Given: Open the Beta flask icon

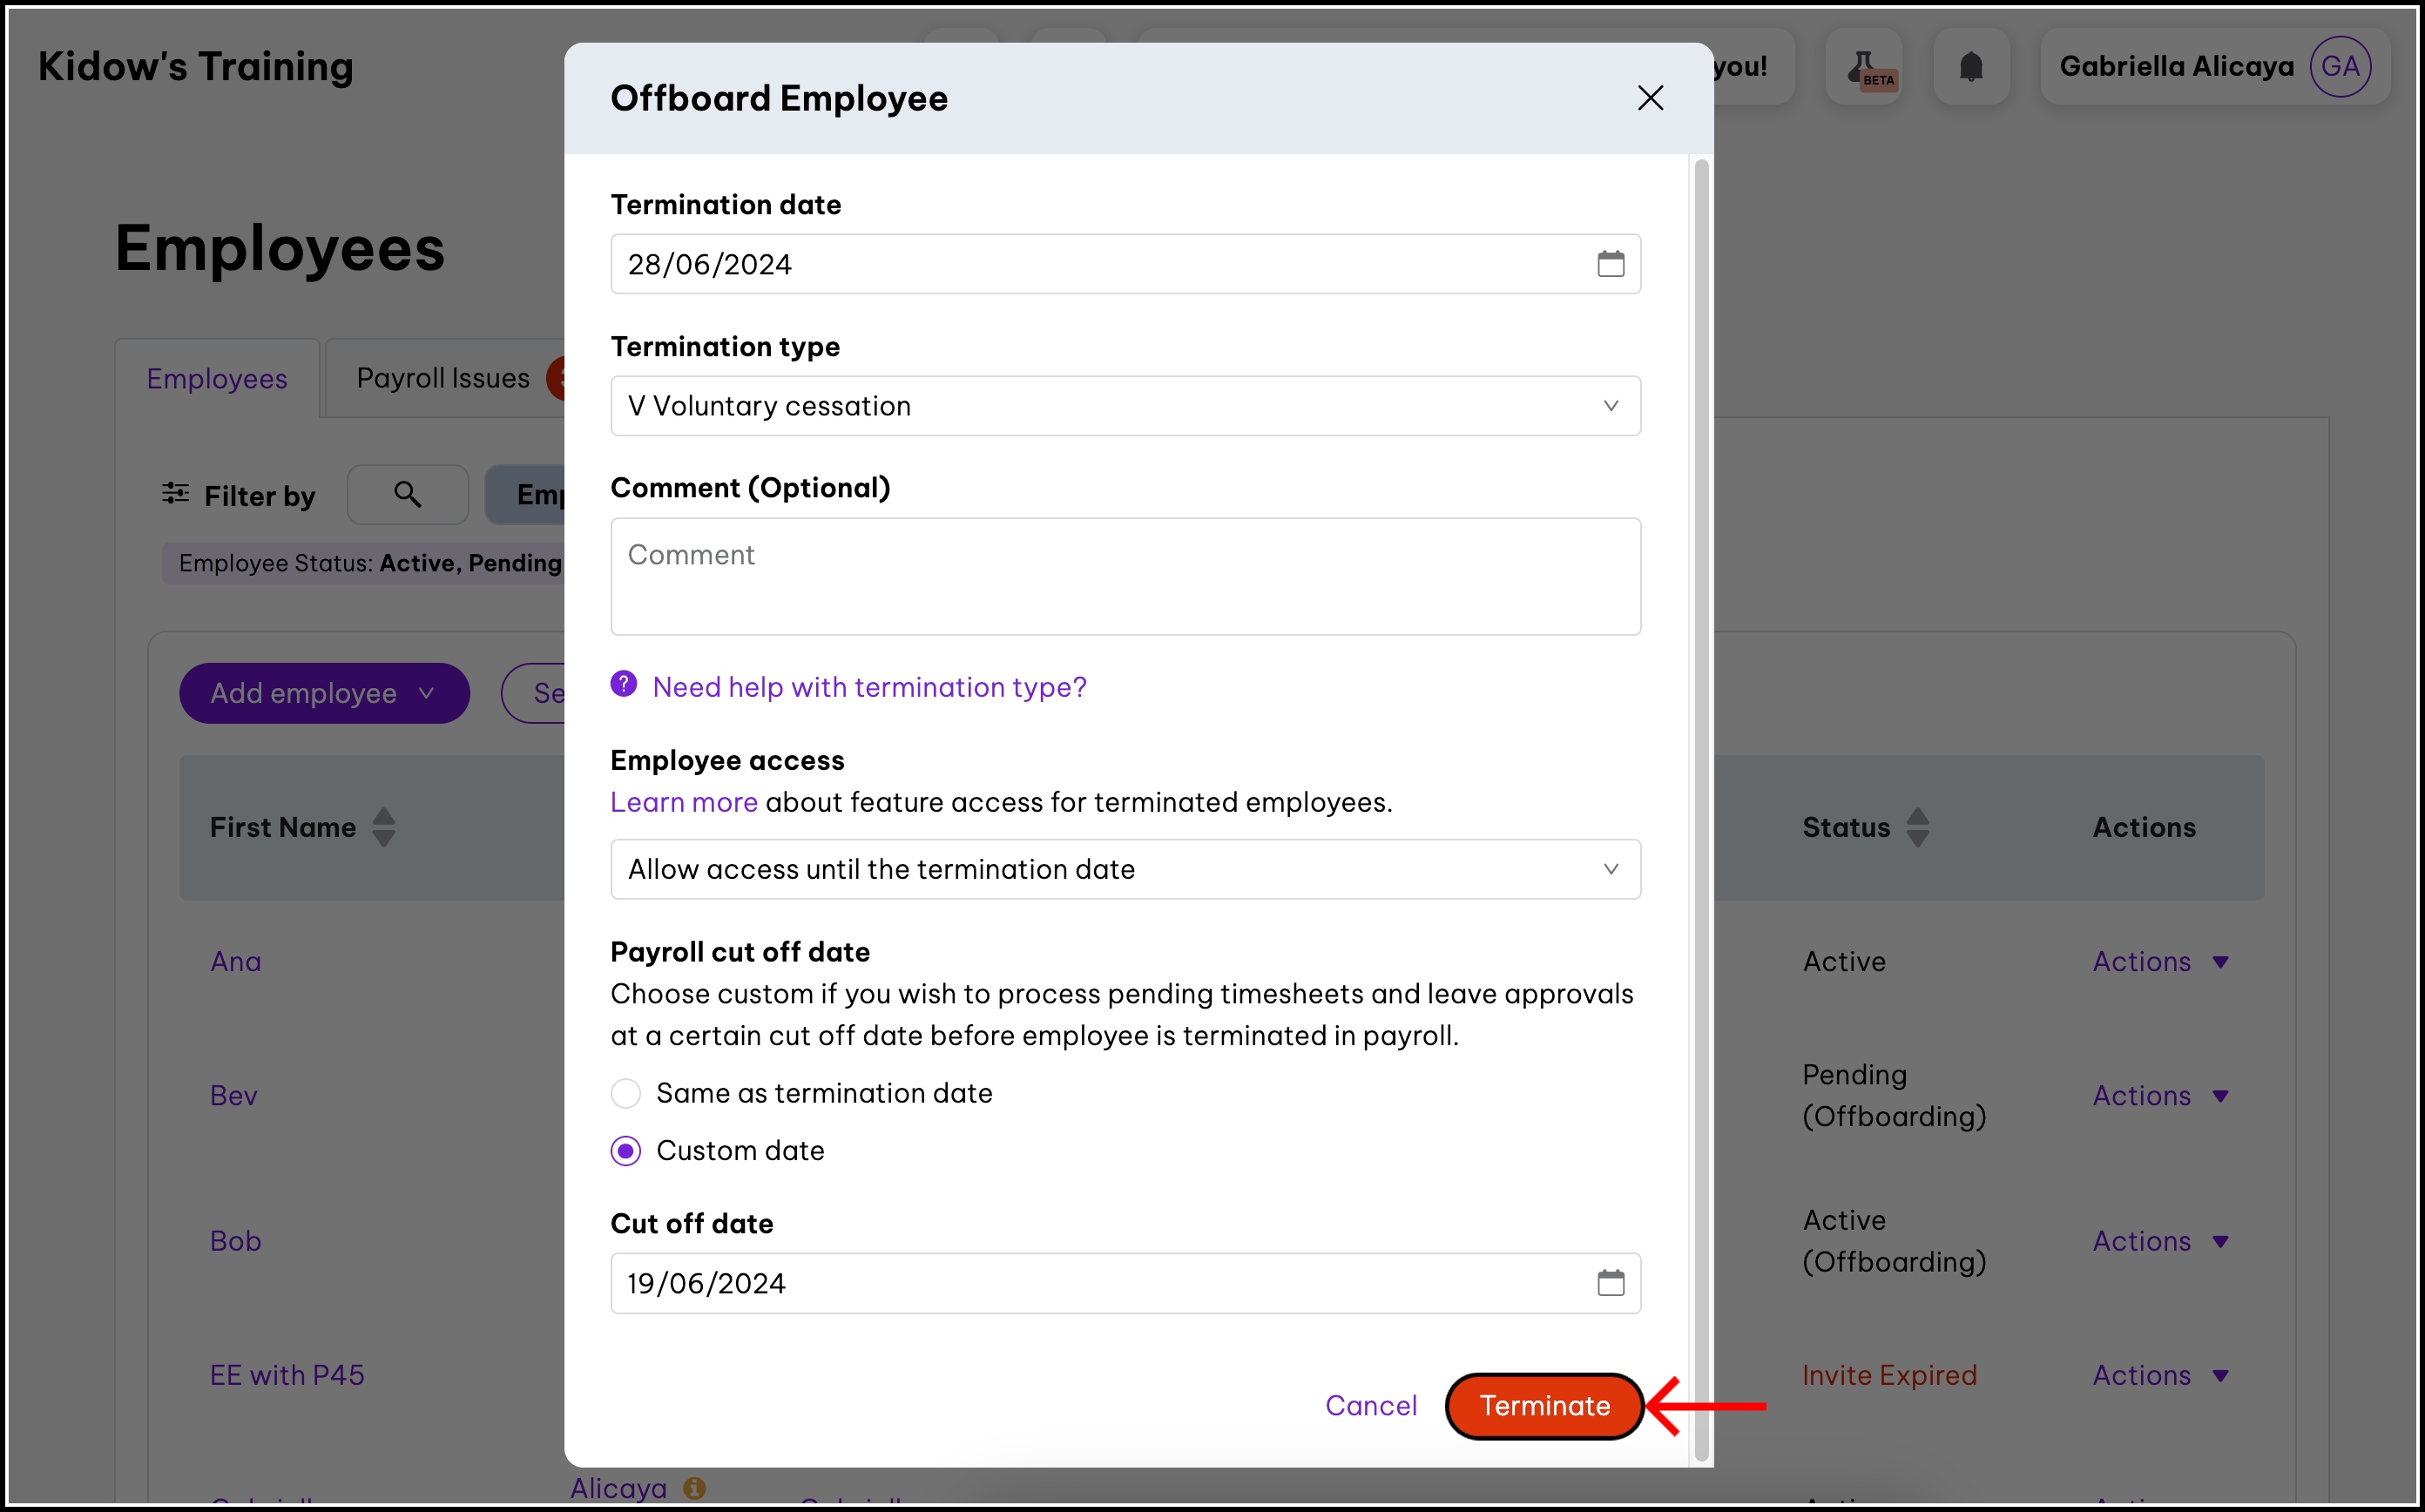Looking at the screenshot, I should tap(1863, 67).
